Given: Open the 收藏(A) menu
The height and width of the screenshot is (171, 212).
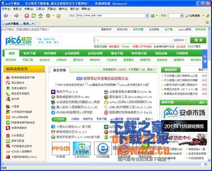Looking at the screenshot, I should (29, 9).
